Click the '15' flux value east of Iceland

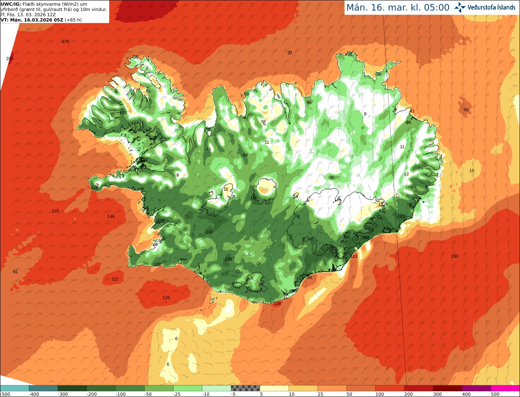click(472, 171)
